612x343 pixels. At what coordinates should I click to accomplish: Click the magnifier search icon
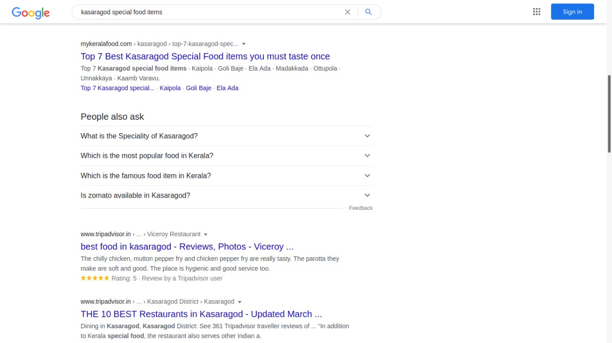368,12
